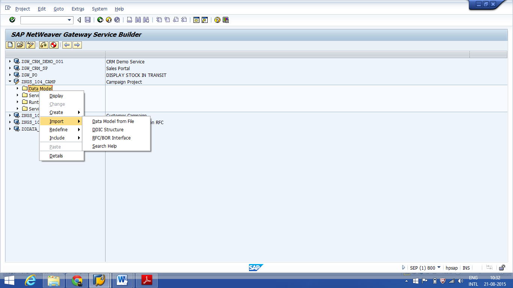Select Data Model from File option
Screen dimensions: 513x288
114,121
